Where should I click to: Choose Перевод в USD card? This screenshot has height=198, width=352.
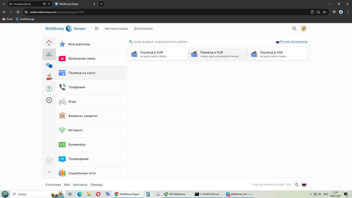point(278,54)
